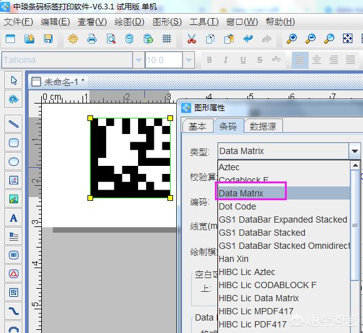Cut selection with scissors icon
The height and width of the screenshot is (333, 363).
click(192, 39)
